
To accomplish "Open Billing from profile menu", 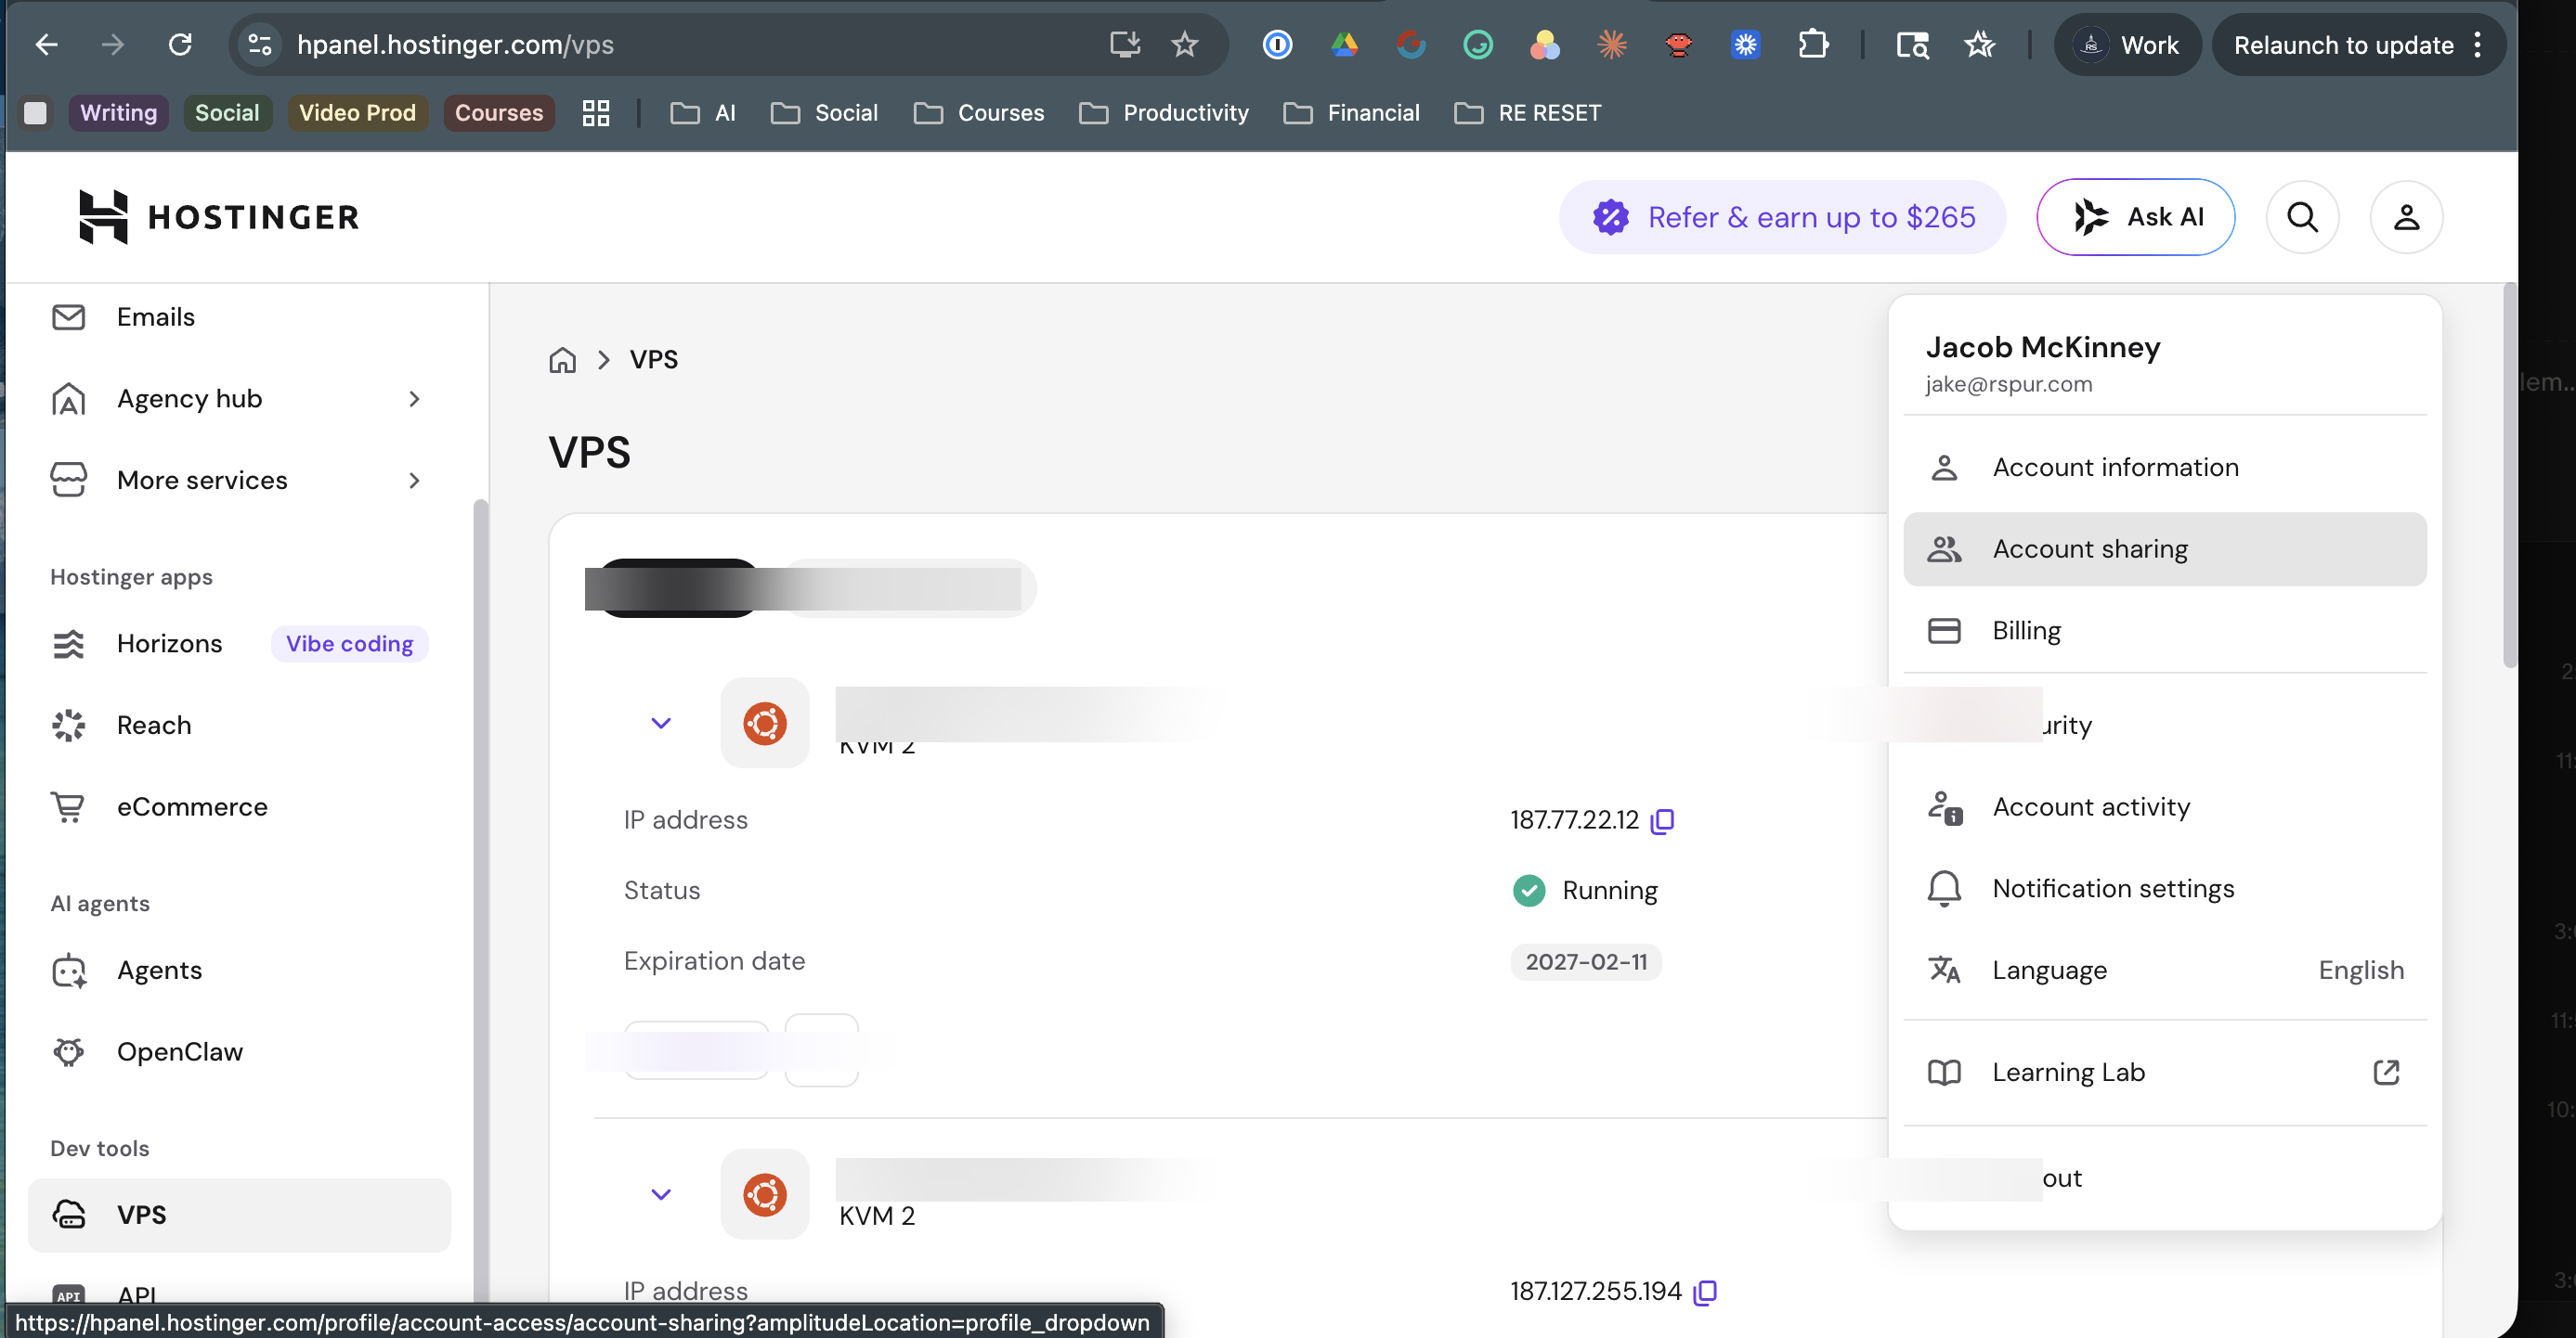I will coord(2164,631).
